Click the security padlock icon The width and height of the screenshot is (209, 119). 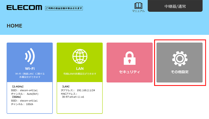pyautogui.click(x=129, y=58)
